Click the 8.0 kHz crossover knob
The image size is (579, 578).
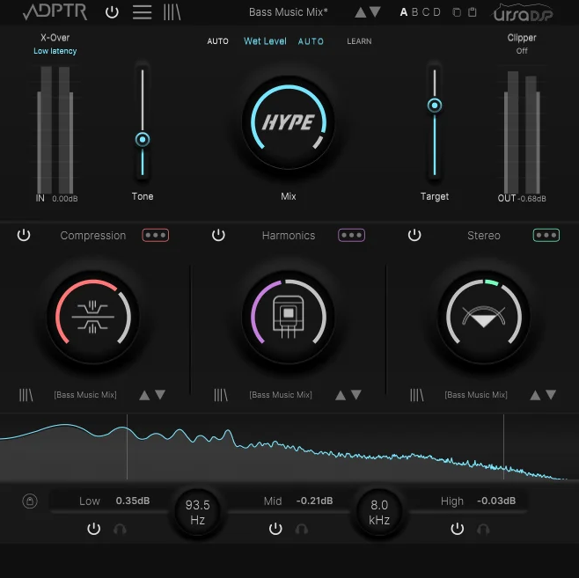click(379, 512)
